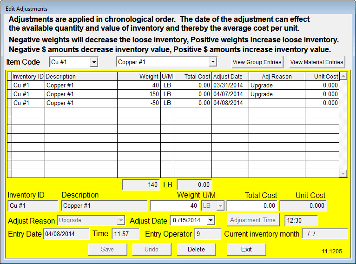Viewport: 356px width, 264px height.
Task: Click the Adjust Date column header
Action: pos(230,77)
